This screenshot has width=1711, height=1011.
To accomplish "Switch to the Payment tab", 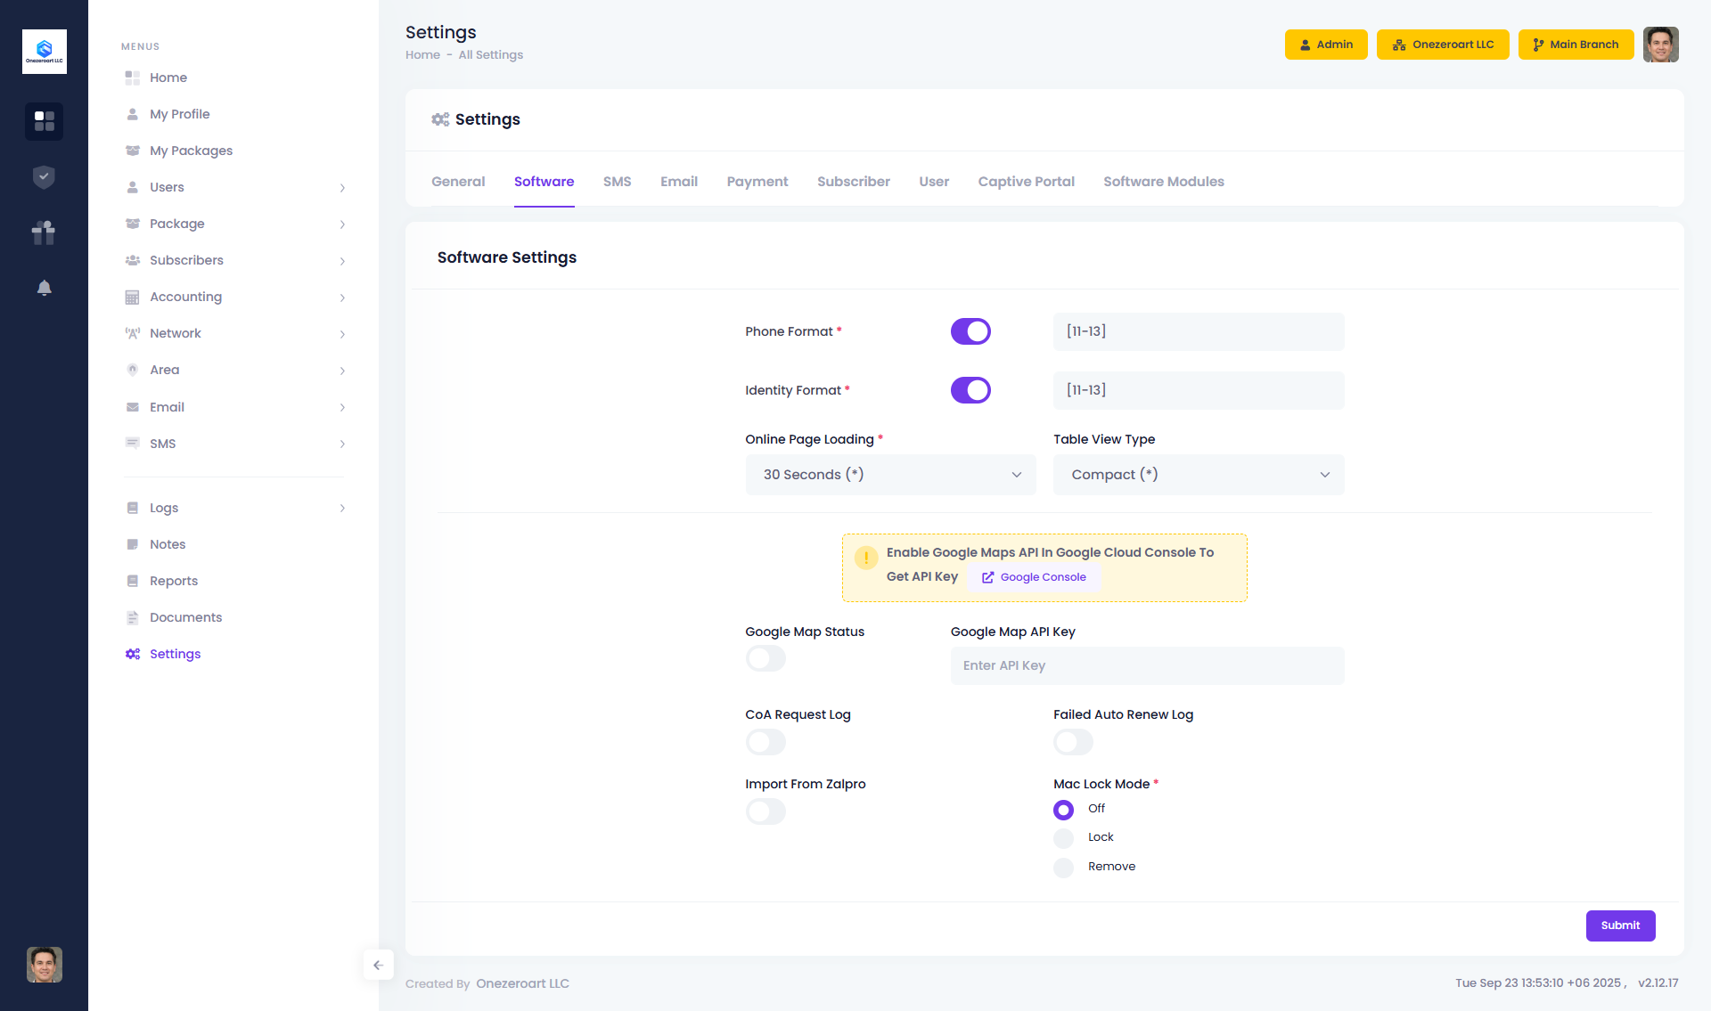I will (x=757, y=182).
